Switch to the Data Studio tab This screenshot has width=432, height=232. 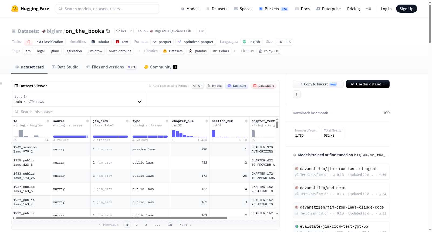(x=65, y=67)
